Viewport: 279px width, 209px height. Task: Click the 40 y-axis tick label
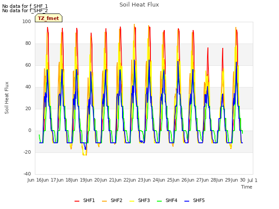tap(28, 87)
